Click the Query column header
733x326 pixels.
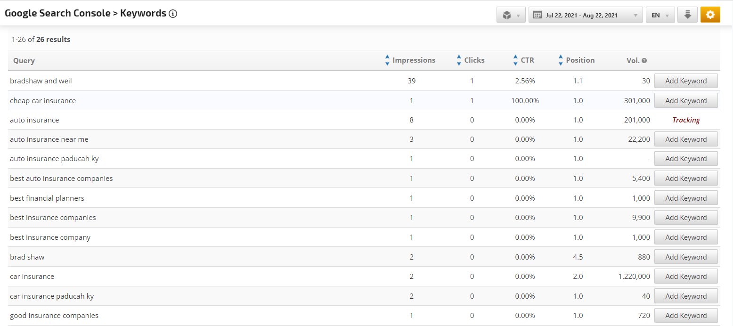pos(24,60)
